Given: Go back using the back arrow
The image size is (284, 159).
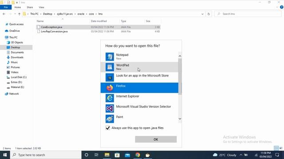Looking at the screenshot, I should (4, 14).
